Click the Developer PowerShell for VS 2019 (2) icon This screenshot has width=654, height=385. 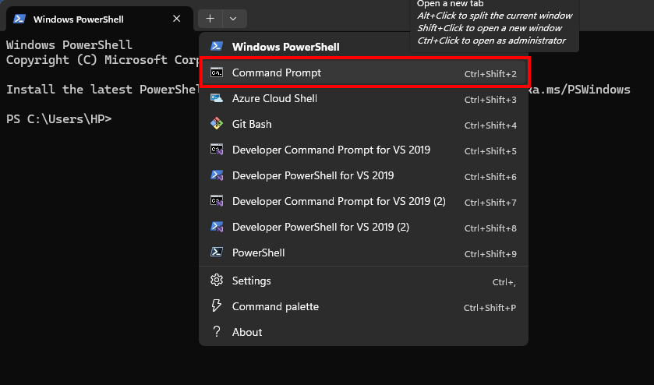pyautogui.click(x=217, y=227)
